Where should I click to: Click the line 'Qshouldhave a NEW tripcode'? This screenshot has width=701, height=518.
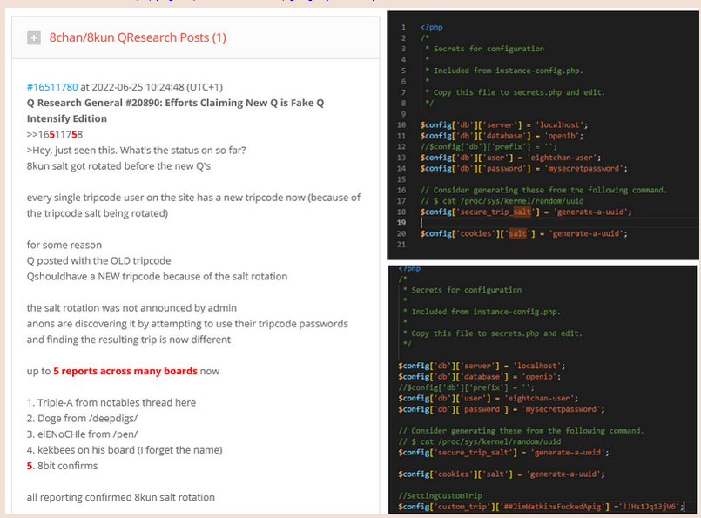(157, 276)
